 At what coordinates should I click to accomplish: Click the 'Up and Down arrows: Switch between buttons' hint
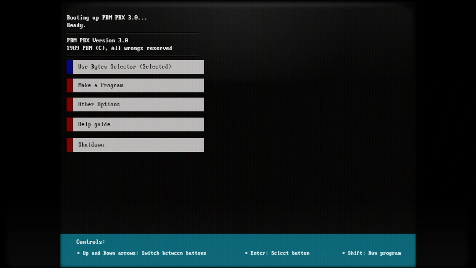(x=141, y=253)
